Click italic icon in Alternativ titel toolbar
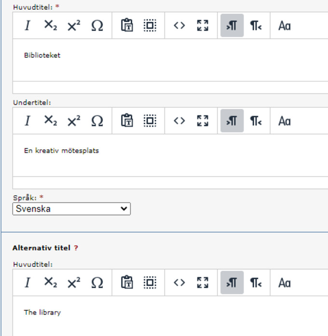 tap(27, 283)
